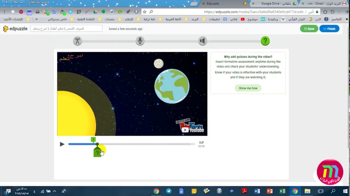Open Excel from the taskbar
The height and width of the screenshot is (196, 350).
(282, 191)
